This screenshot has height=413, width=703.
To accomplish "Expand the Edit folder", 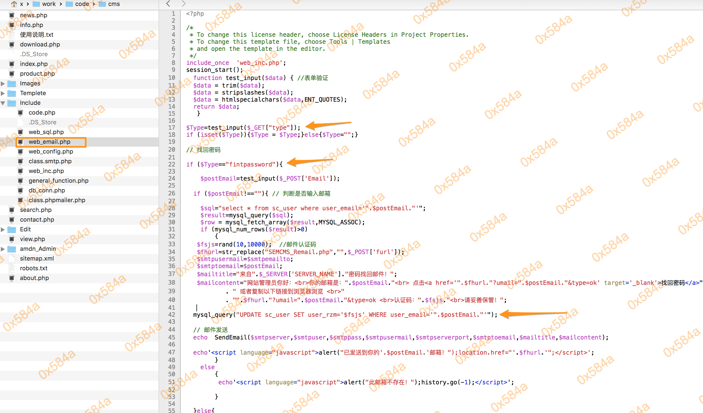I will point(3,229).
